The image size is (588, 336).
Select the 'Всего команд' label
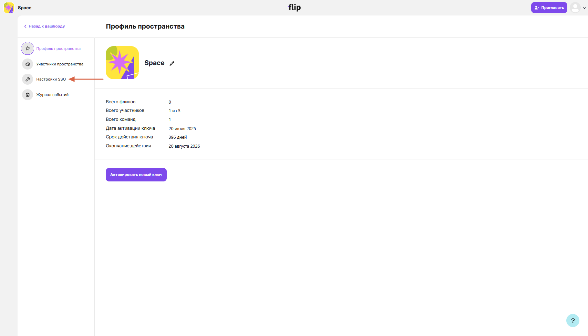[121, 119]
